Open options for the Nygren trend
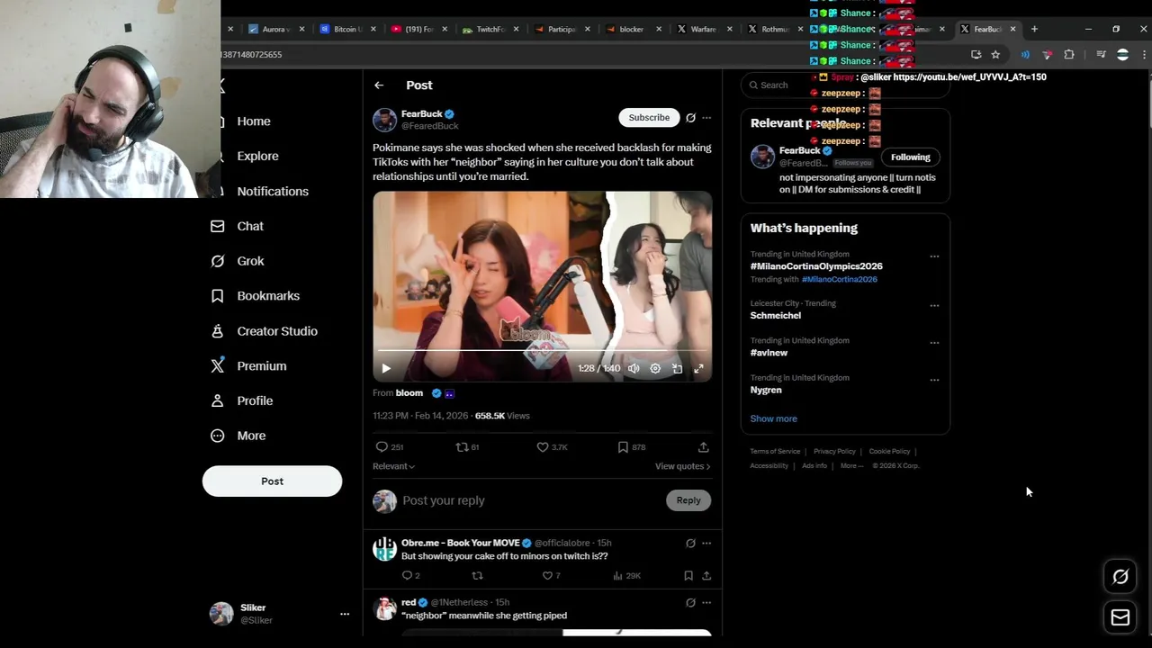1152x648 pixels. (x=934, y=380)
